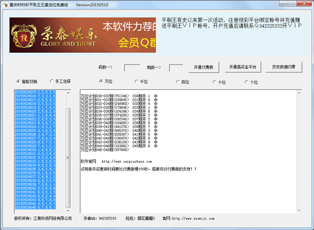This screenshot has width=314, height=230.
Task: Click the plan output scroll up arrow
Action: [299, 93]
